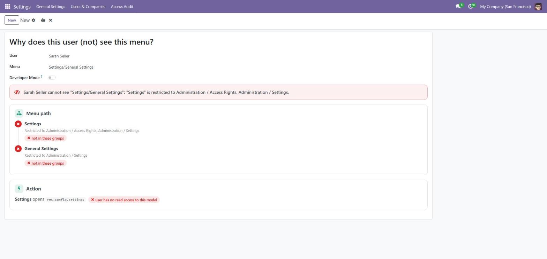Click the 'user has no read access' badge

[124, 200]
